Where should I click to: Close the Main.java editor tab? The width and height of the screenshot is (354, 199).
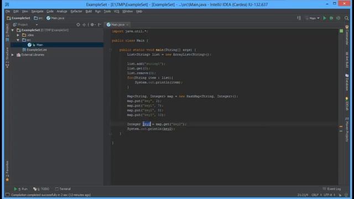tap(128, 24)
